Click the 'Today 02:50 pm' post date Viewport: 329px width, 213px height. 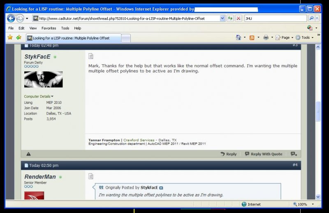point(44,166)
